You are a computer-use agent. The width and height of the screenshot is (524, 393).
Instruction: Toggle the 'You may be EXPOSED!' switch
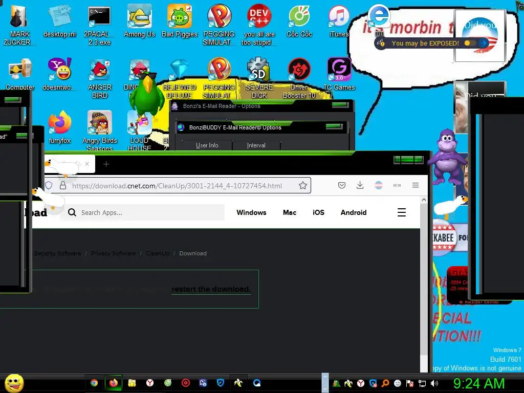(470, 43)
